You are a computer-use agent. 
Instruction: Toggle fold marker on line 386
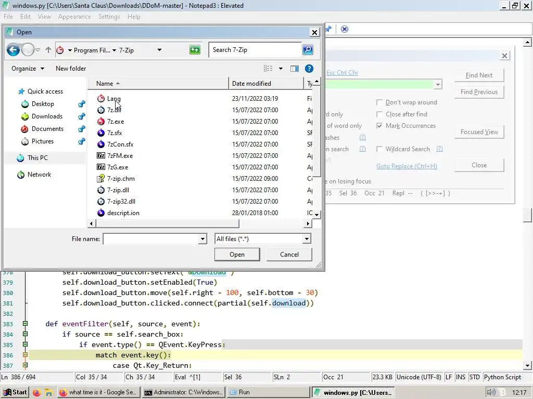tap(25, 355)
